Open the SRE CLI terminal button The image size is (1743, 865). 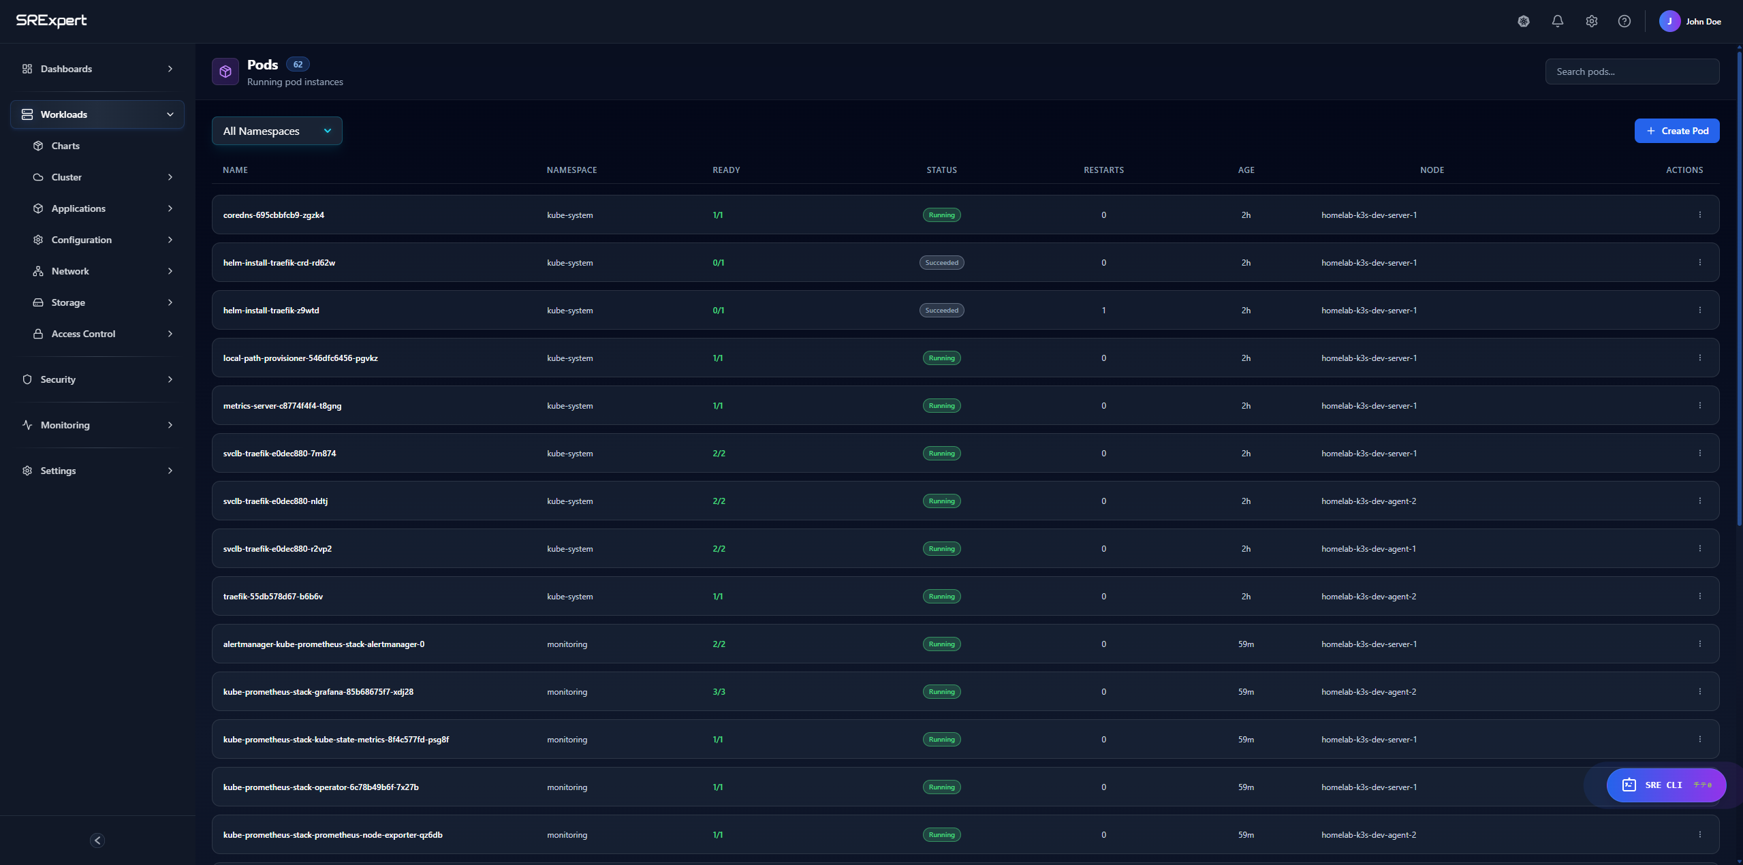pos(1665,785)
